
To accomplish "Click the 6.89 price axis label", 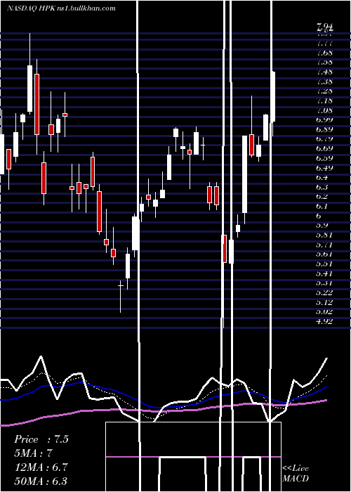I will click(x=324, y=129).
